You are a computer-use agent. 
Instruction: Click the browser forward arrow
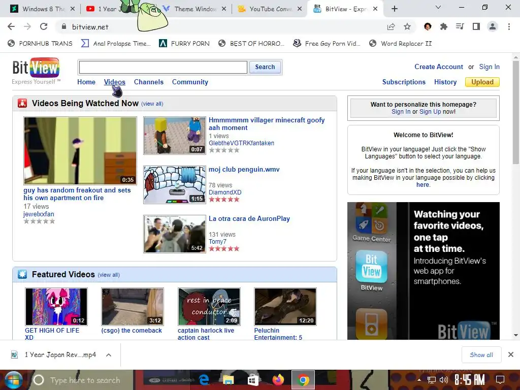point(27,26)
